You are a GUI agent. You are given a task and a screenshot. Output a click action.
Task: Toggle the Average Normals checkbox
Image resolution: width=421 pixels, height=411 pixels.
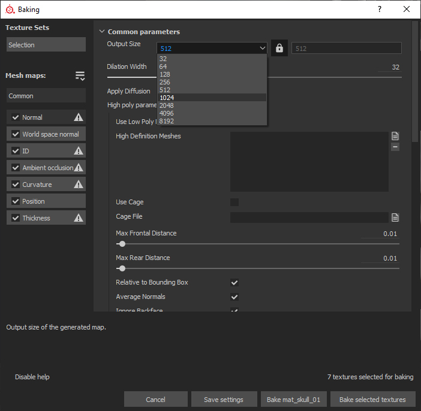coord(234,297)
